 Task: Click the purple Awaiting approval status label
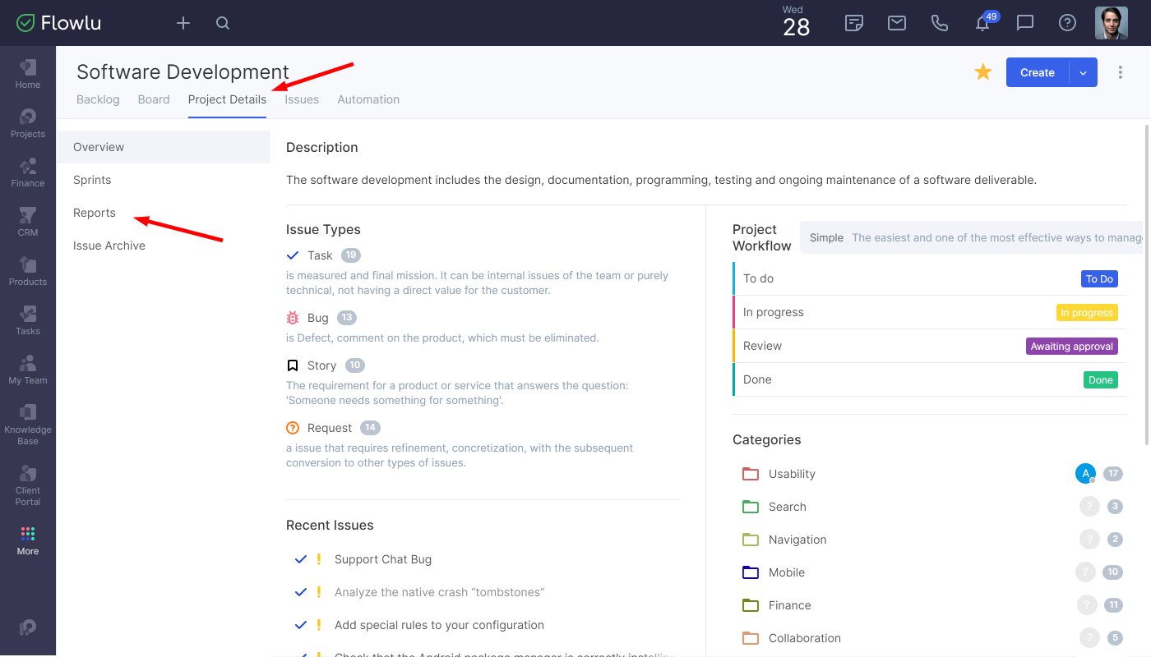[x=1071, y=346]
